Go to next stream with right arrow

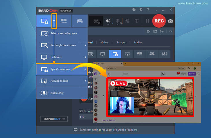[x=196, y=96]
